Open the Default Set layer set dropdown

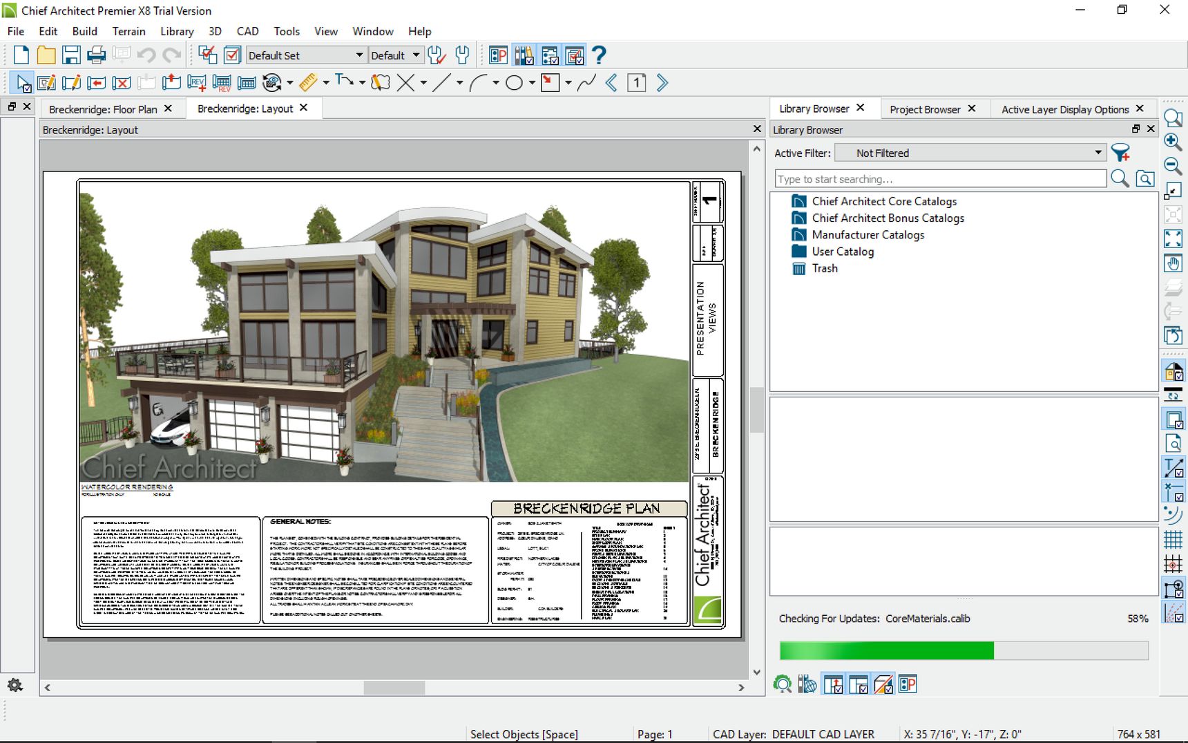(306, 55)
